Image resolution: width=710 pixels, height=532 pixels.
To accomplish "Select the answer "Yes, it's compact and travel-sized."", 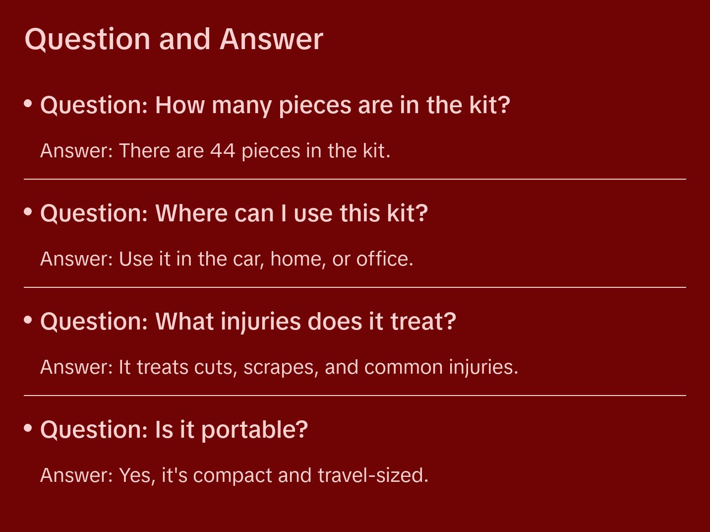I will (234, 475).
